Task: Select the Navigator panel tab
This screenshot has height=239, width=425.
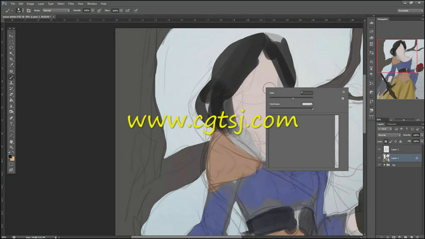Action: [x=382, y=19]
